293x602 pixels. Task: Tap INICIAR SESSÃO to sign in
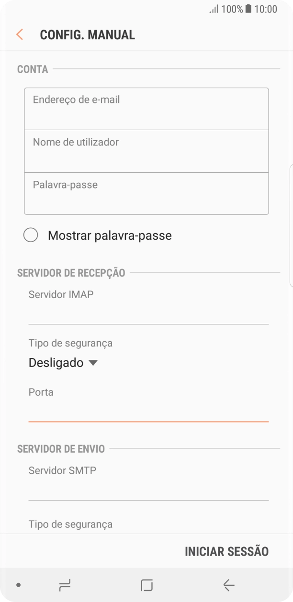point(226,551)
